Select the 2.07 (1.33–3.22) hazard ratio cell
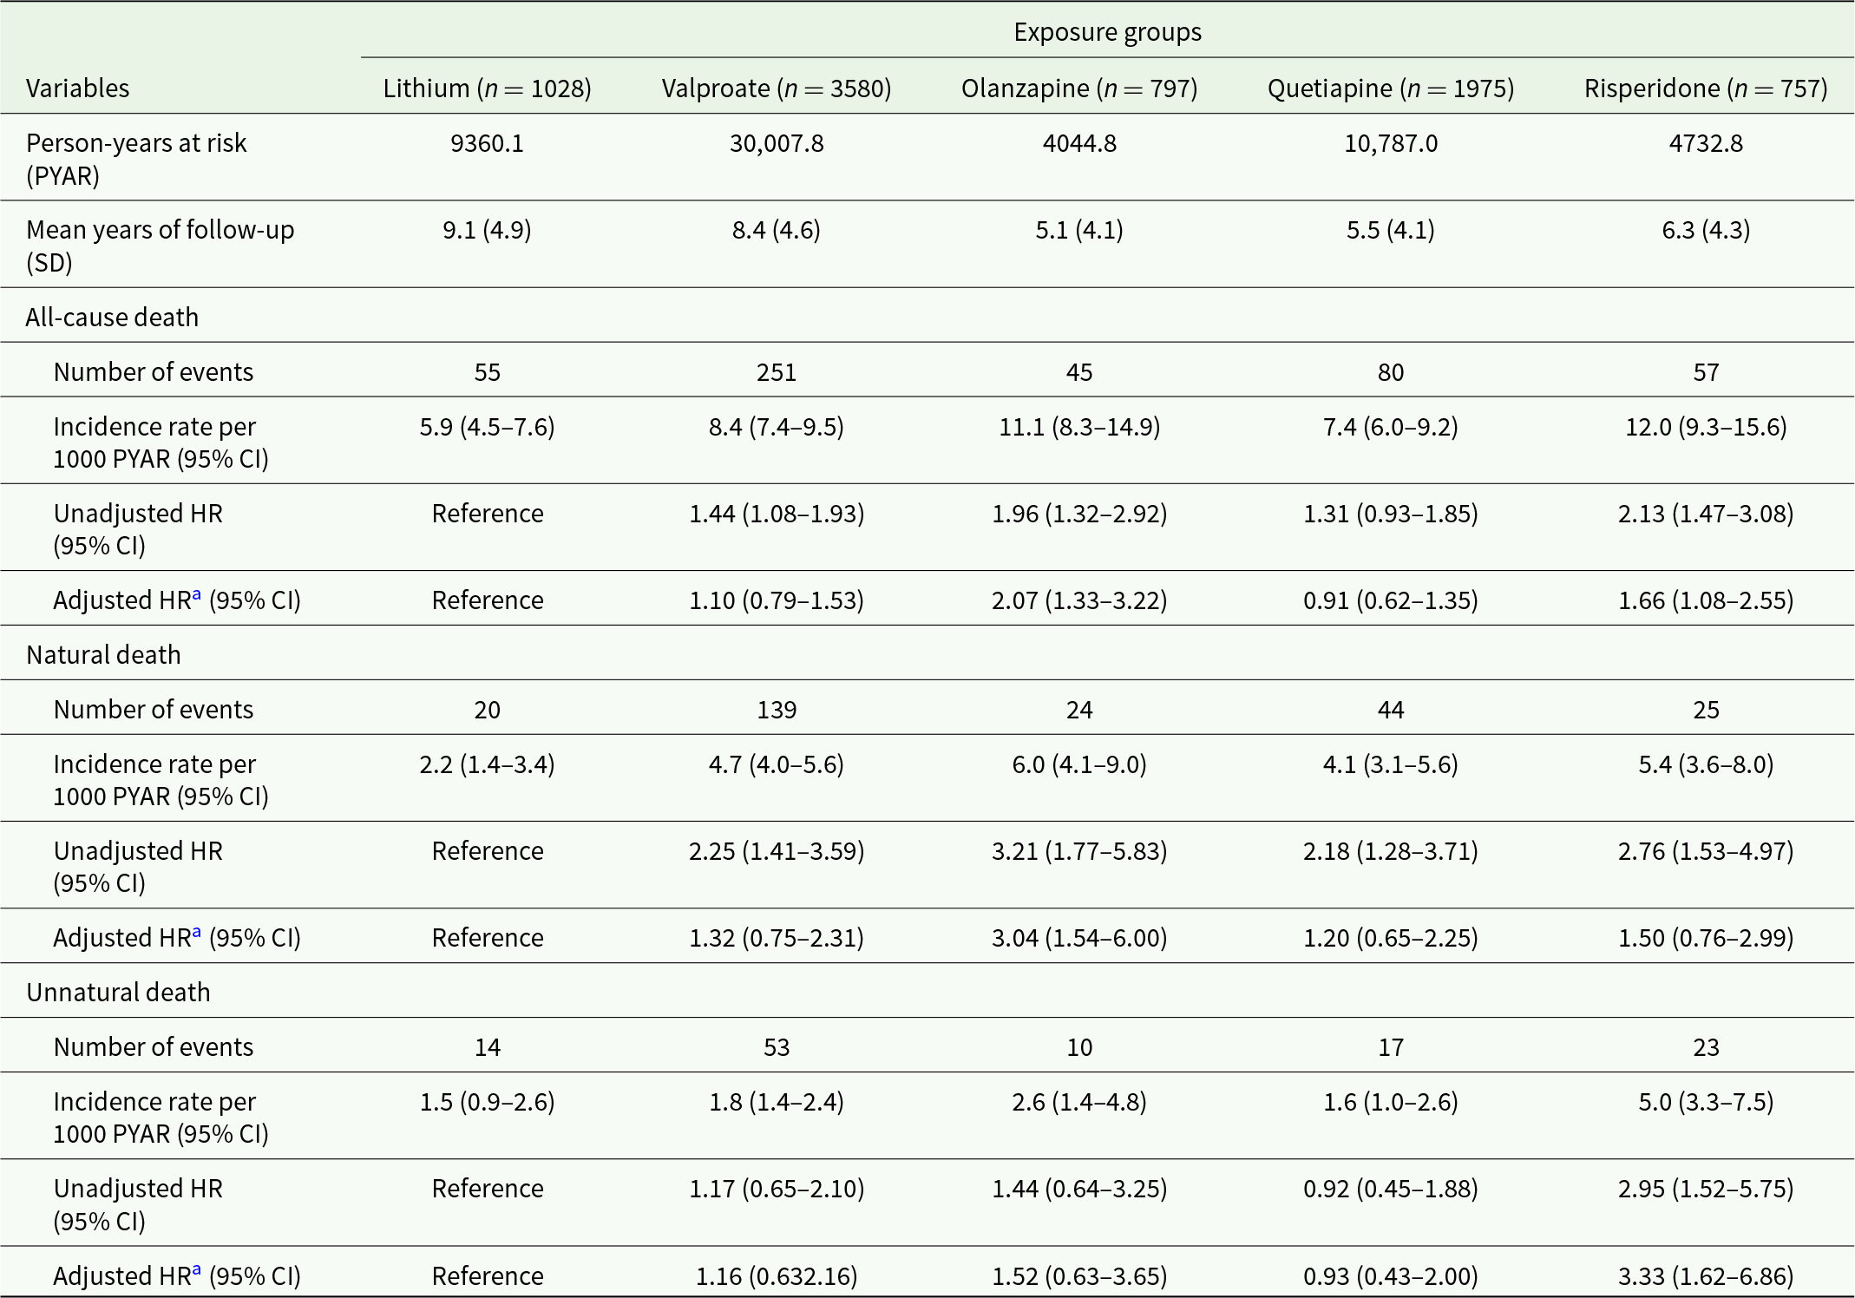 [x=1079, y=600]
